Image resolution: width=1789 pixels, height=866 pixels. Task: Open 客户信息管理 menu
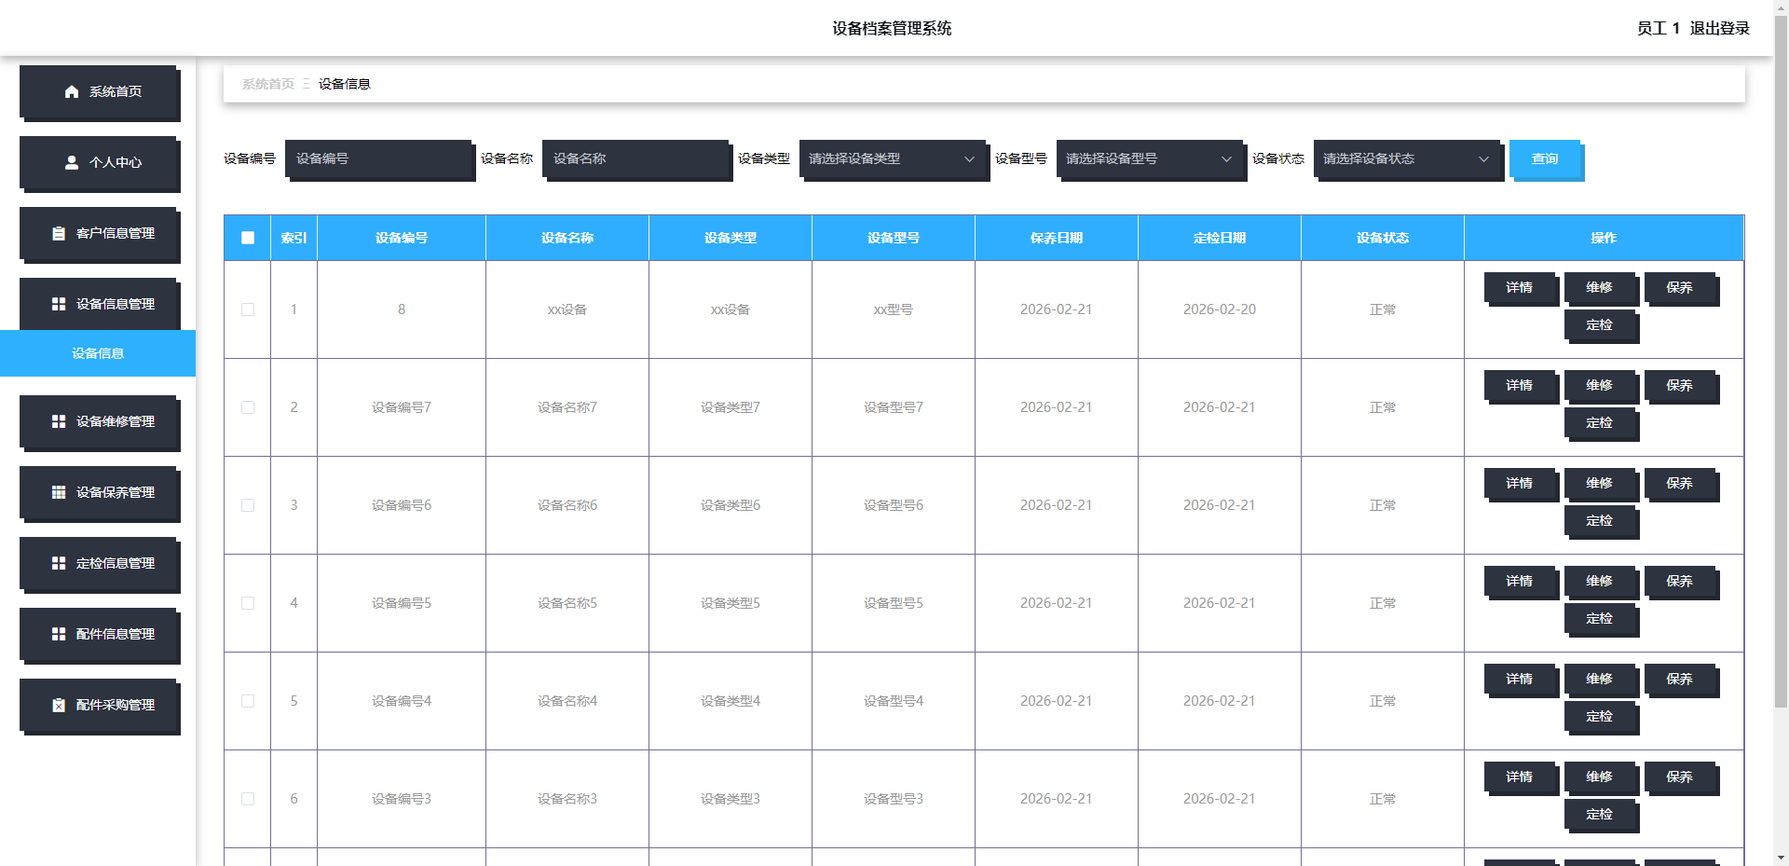[98, 233]
